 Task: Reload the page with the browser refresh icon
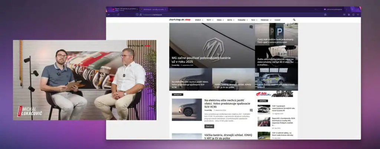118,15
